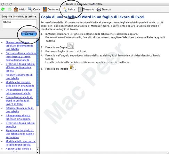Viewport: 169px width, 154px height.
Task: Click the green back arrow icon
Action: (x=3, y=9)
